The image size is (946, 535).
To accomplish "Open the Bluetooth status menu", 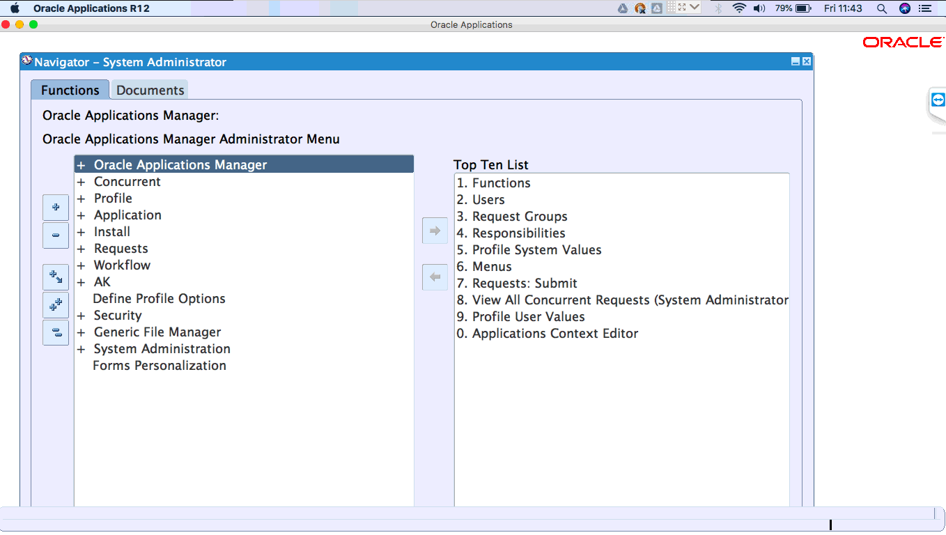I will point(718,8).
